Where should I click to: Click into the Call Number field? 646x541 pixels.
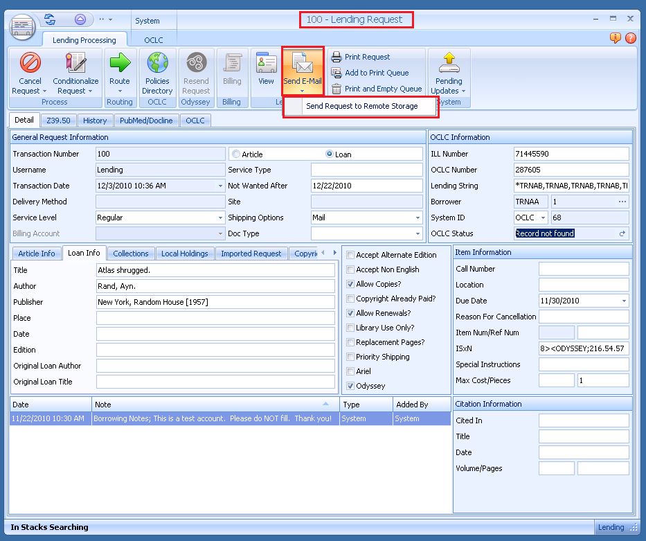(x=583, y=269)
